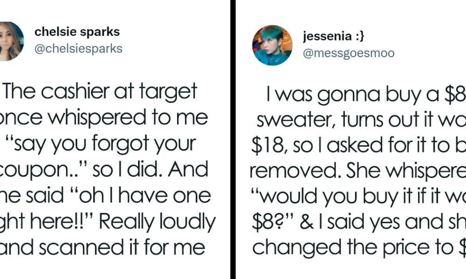Screen dimensions: 466x279
Task: Open the chelsie sparks display name
Action: pos(77,32)
